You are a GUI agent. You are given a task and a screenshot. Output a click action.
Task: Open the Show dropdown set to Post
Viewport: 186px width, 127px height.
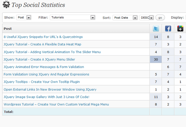coord(24,17)
